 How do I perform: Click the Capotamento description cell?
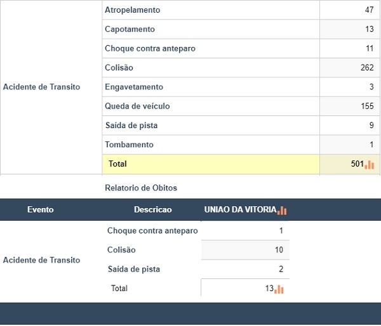point(211,29)
